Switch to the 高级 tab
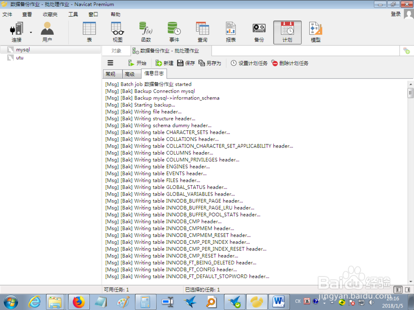 coord(132,74)
